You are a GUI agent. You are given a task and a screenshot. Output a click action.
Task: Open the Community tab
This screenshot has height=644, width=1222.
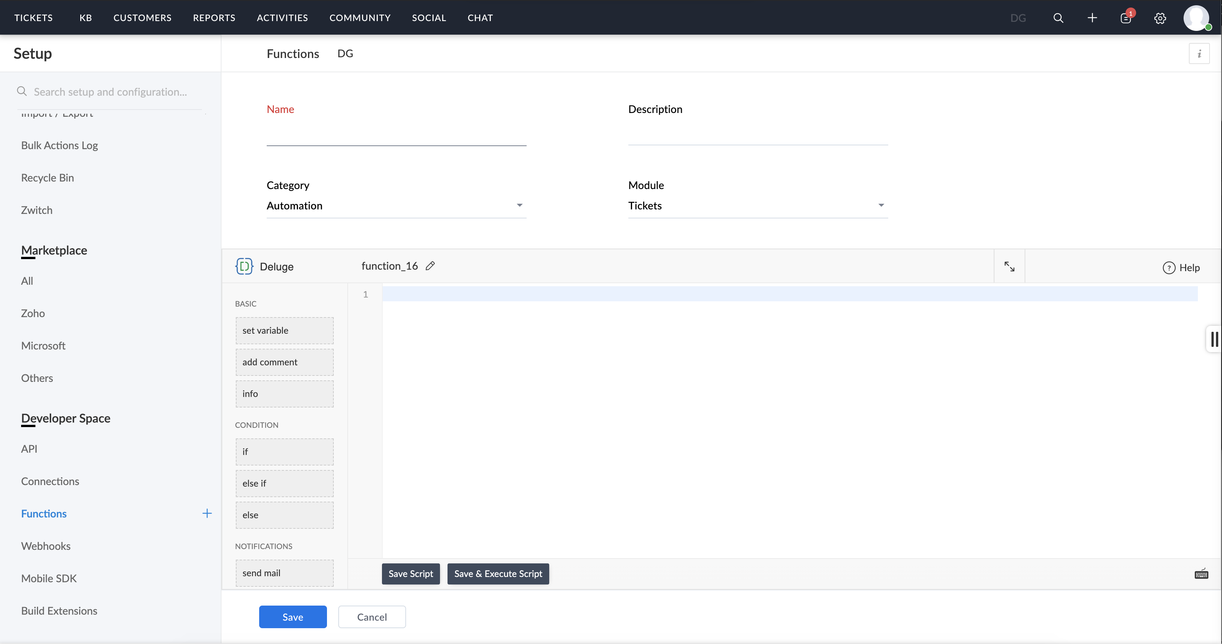[x=360, y=18]
